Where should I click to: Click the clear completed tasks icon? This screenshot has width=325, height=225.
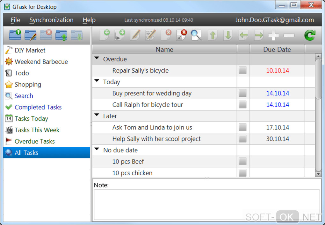181,35
